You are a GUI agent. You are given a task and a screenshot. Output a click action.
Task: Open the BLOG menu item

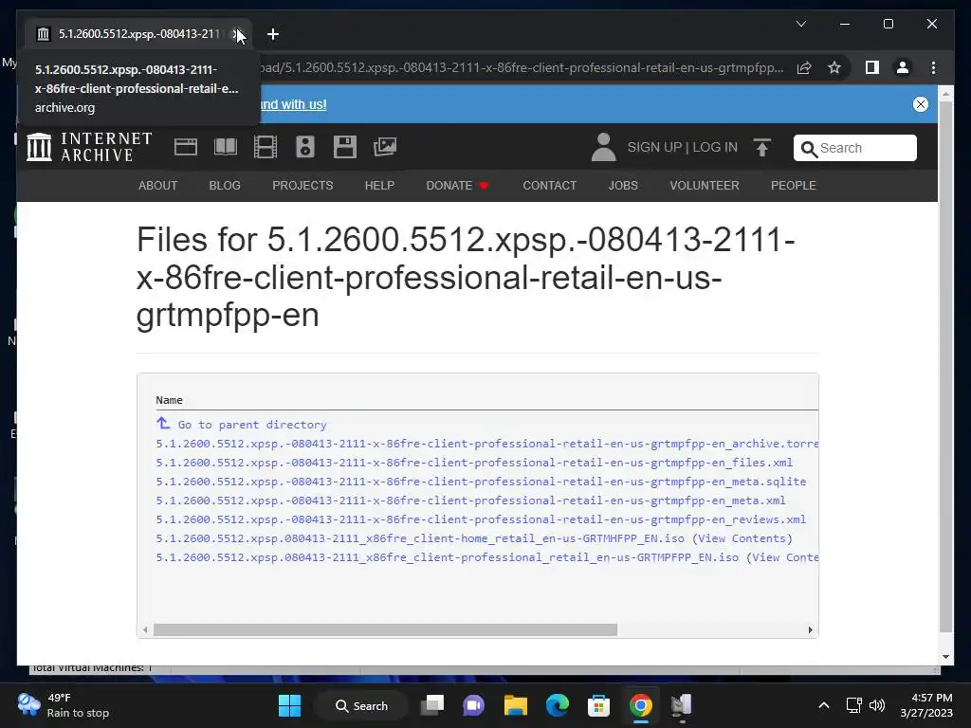(225, 186)
